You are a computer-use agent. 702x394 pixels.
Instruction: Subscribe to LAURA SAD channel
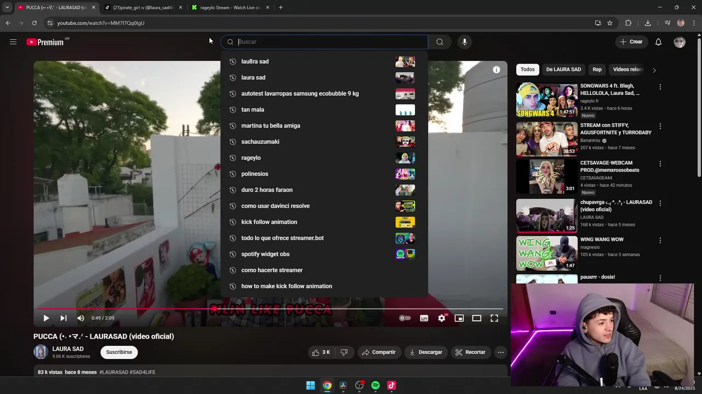click(x=119, y=352)
